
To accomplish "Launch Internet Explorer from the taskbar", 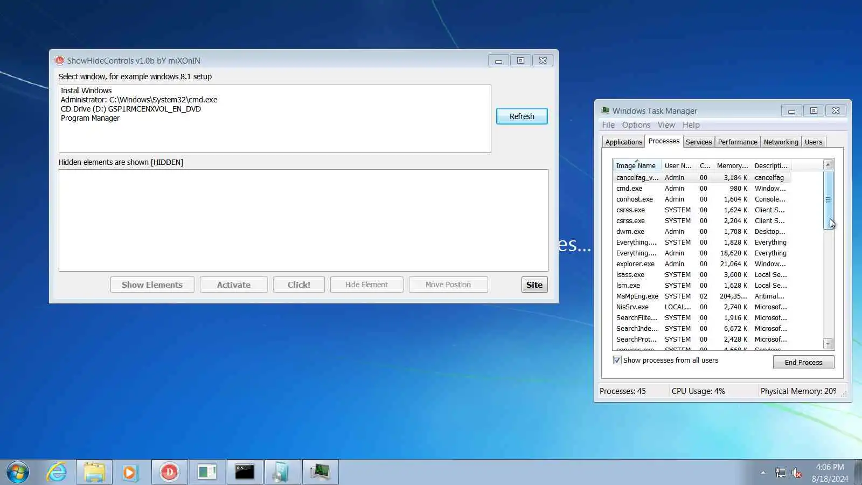I will click(56, 473).
